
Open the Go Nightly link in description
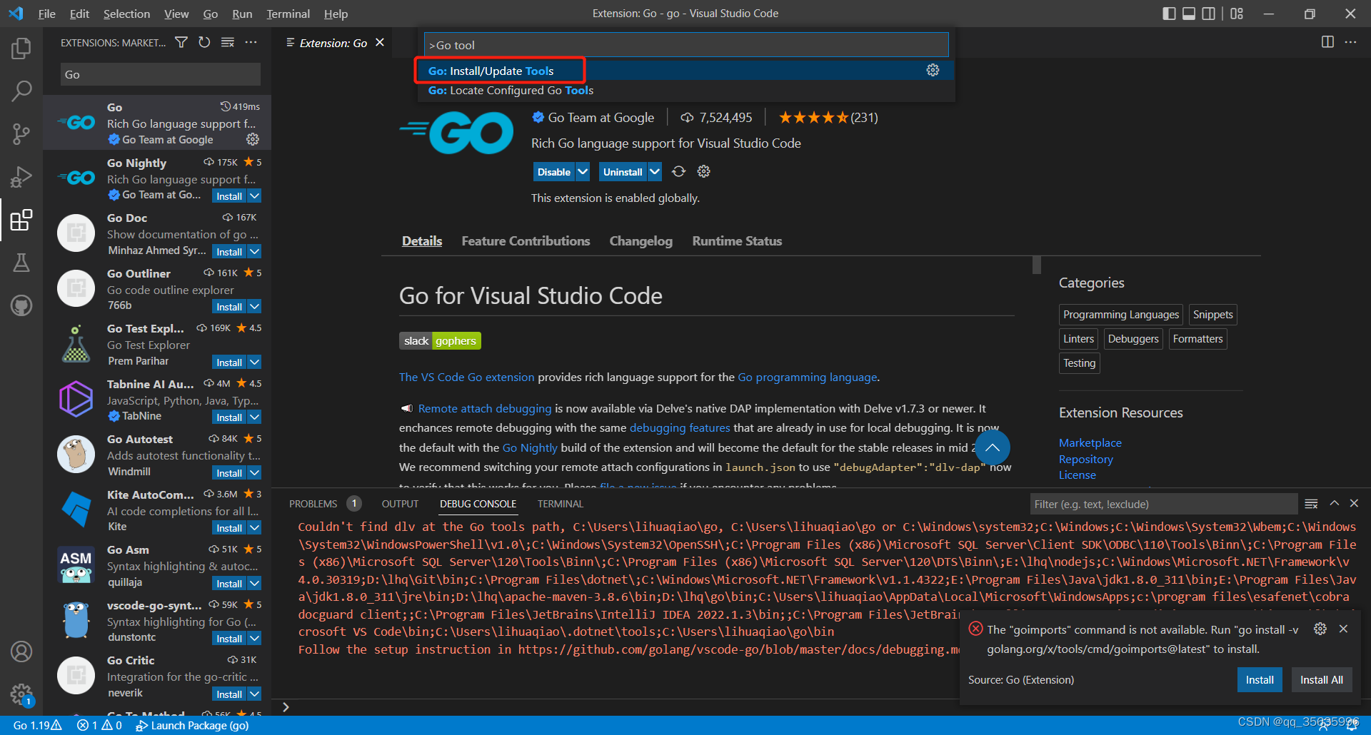pyautogui.click(x=530, y=447)
